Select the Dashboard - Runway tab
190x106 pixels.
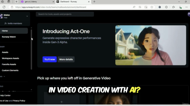[x=73, y=2]
